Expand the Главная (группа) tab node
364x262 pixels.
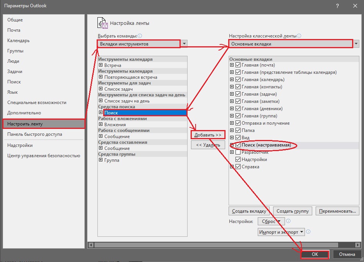click(232, 116)
